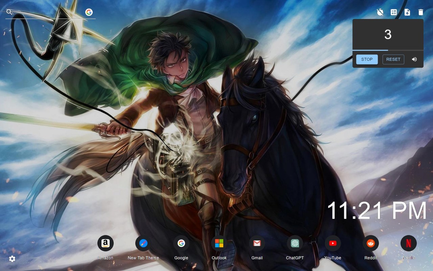
Task: Click the 11:21 PM clock display
Action: [377, 210]
